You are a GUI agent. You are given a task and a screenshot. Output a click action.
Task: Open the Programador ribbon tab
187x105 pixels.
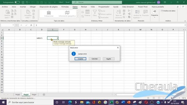tap(104, 7)
